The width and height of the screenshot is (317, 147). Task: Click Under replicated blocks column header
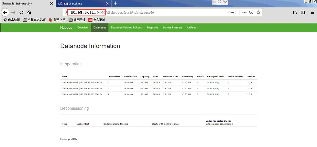pyautogui.click(x=116, y=124)
